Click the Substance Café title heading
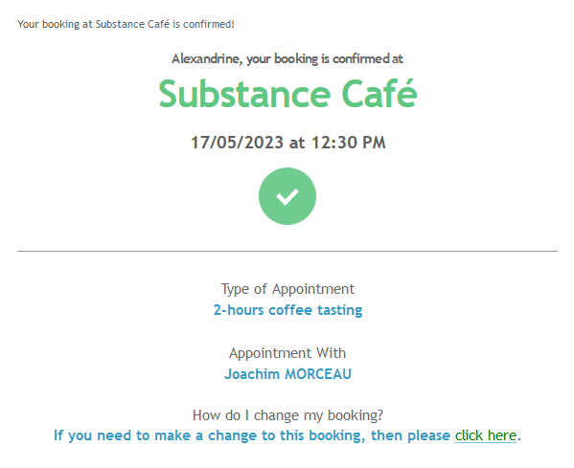Viewport: 574px width, 468px height. pyautogui.click(x=287, y=94)
